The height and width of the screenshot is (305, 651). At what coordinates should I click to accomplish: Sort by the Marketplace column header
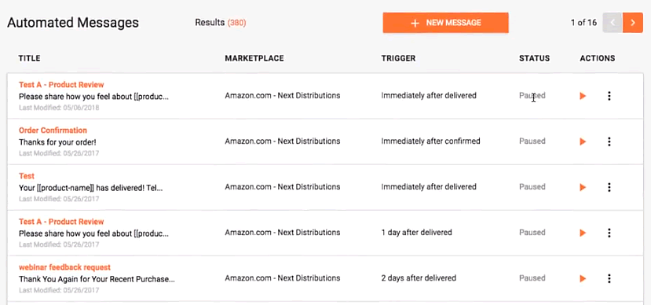tap(254, 58)
